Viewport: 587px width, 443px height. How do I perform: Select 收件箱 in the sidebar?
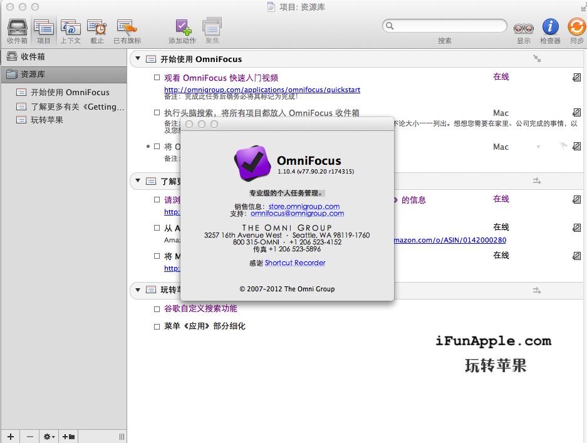64,56
